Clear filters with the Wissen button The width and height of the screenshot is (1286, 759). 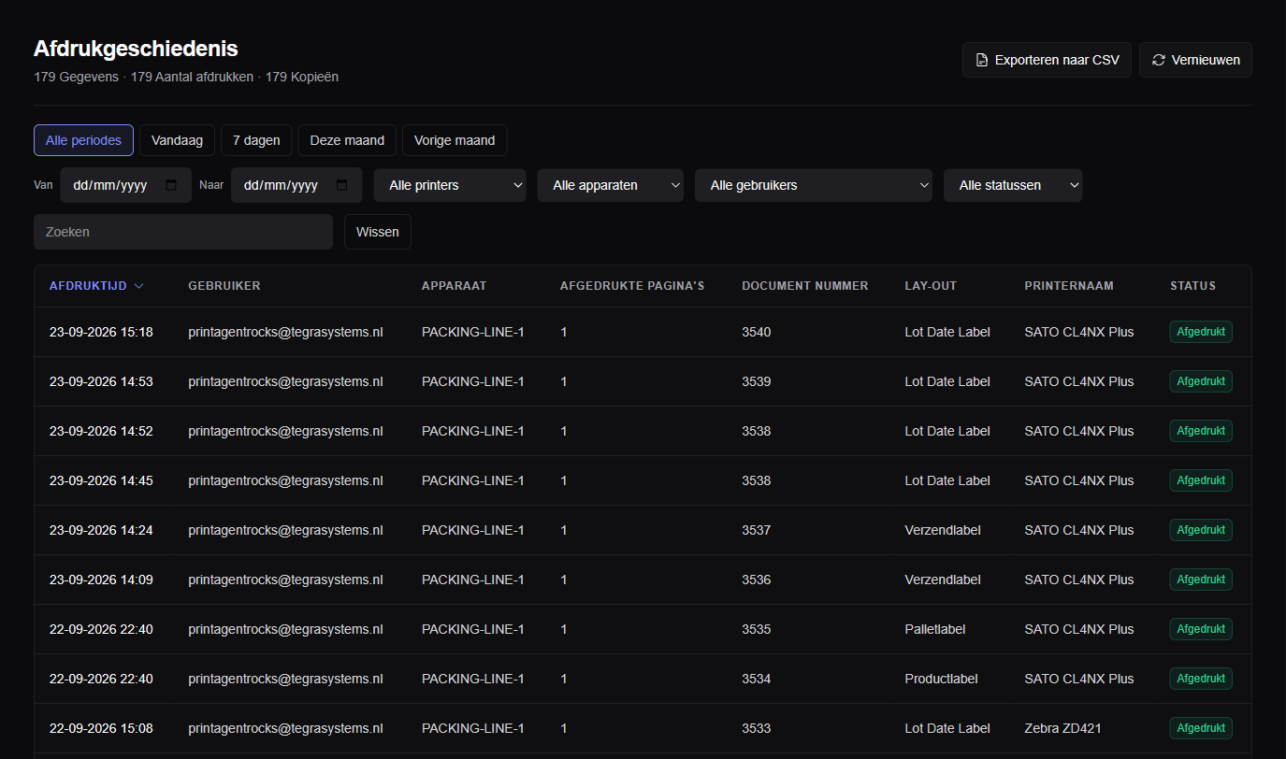click(x=378, y=232)
